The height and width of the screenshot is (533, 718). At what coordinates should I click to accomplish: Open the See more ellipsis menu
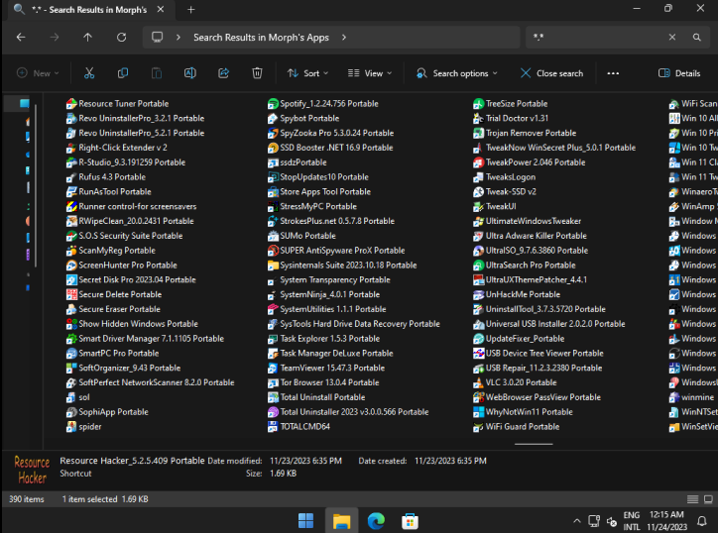(x=613, y=73)
